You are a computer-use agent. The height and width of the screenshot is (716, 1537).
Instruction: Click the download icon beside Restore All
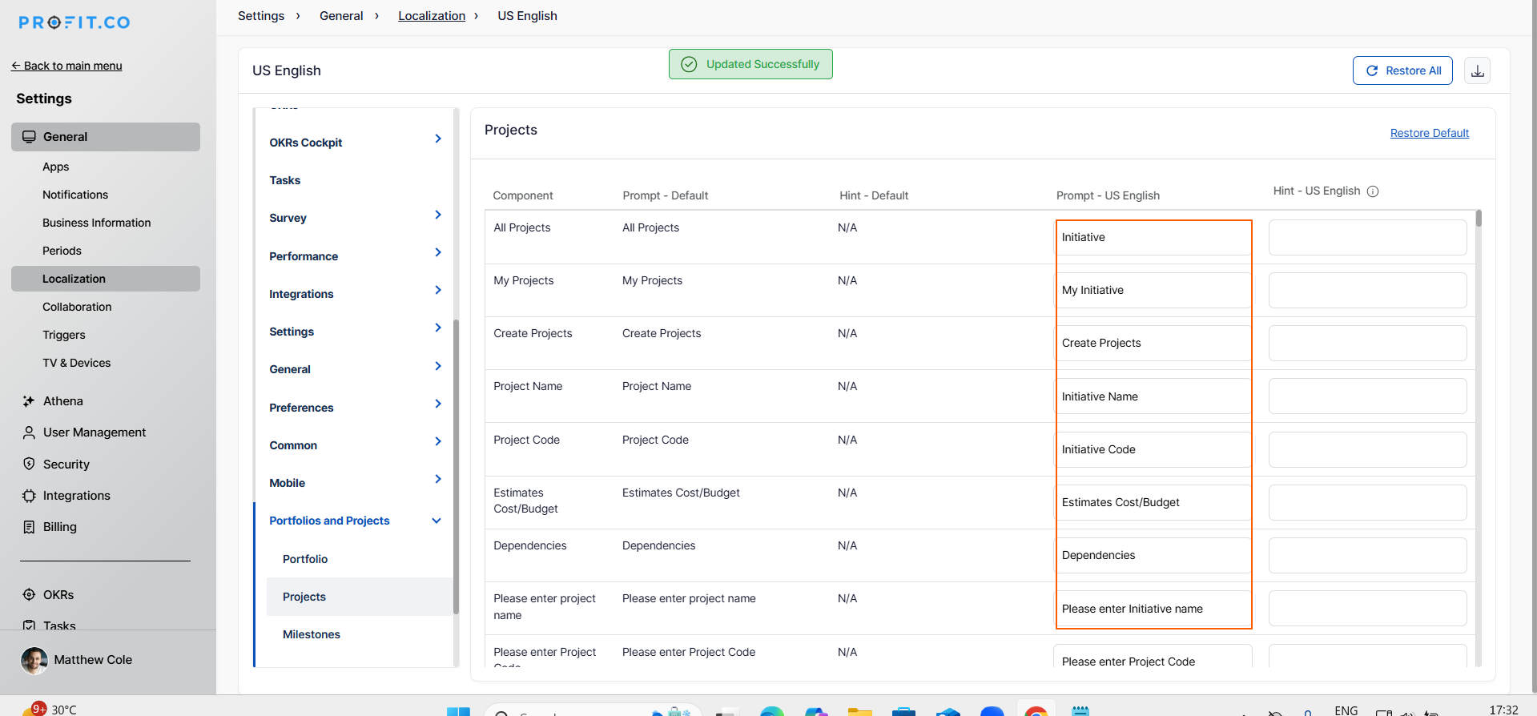tap(1477, 70)
